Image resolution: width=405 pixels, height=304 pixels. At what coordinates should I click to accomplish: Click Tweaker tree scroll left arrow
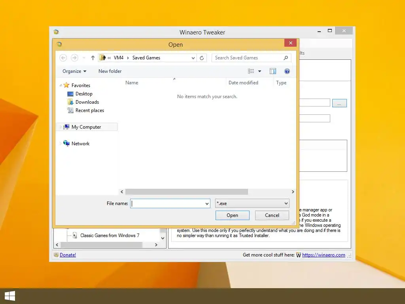click(x=57, y=245)
